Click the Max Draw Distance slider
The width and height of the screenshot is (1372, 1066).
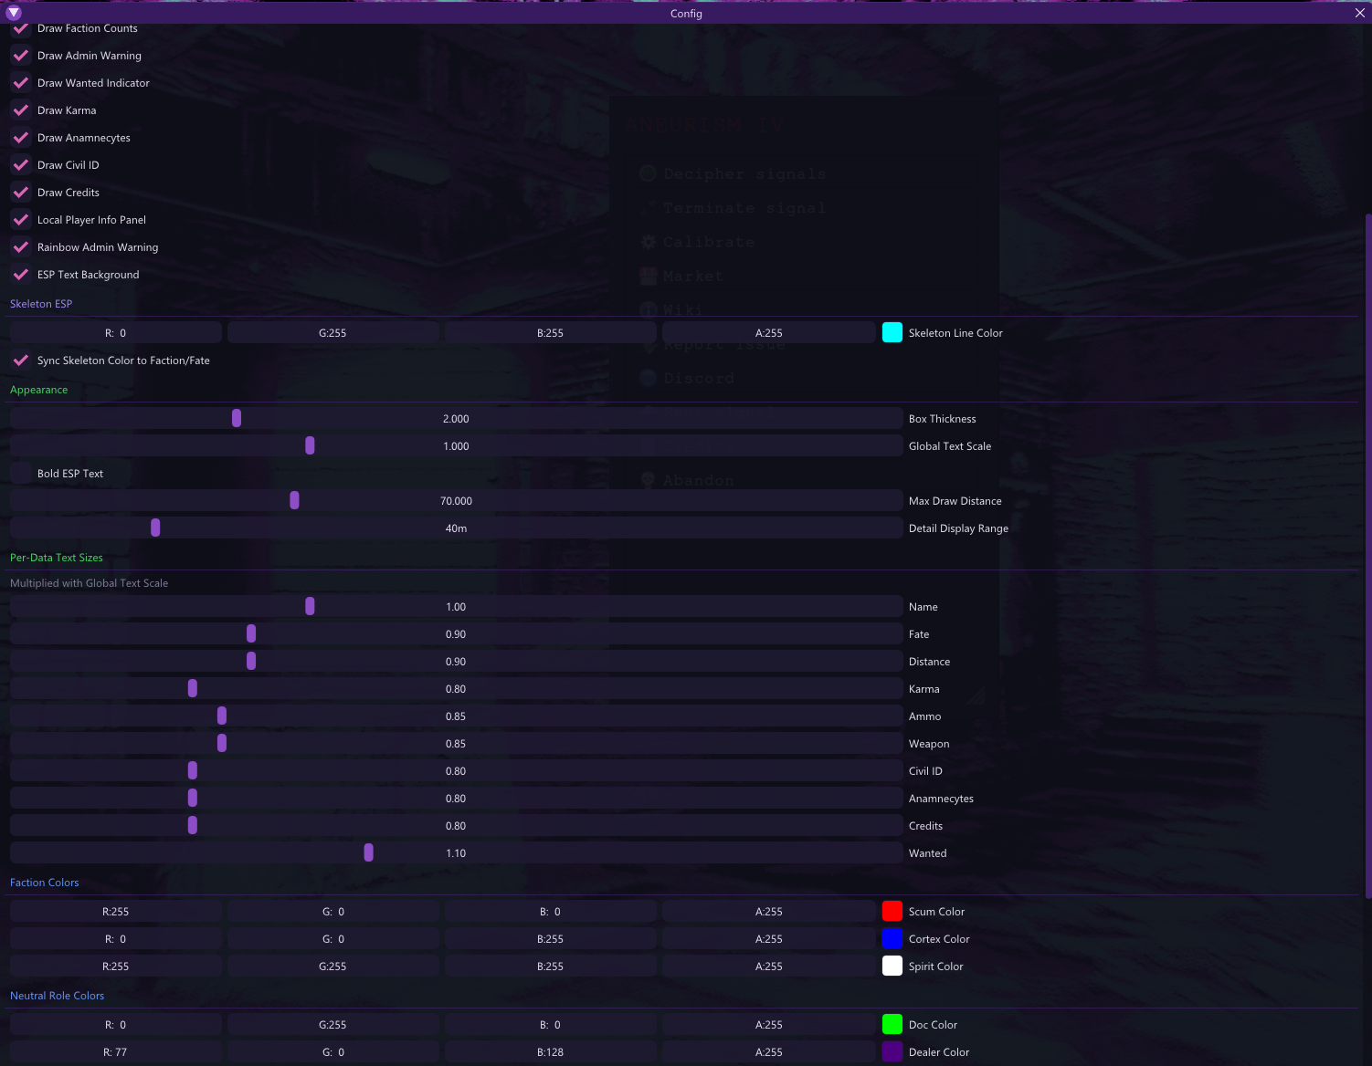[x=457, y=501]
